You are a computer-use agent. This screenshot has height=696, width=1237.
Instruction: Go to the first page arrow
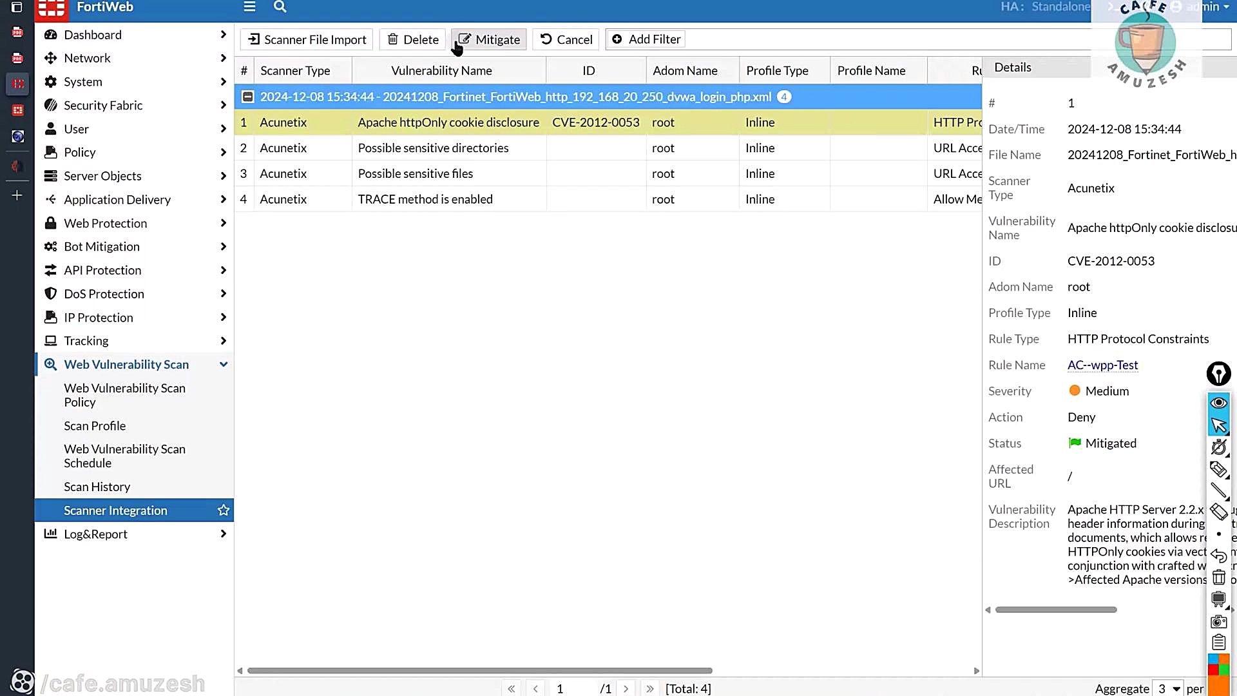pos(511,688)
